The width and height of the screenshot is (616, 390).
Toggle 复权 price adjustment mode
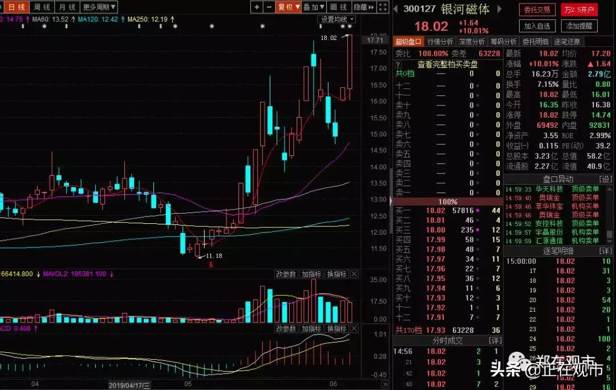pyautogui.click(x=288, y=7)
